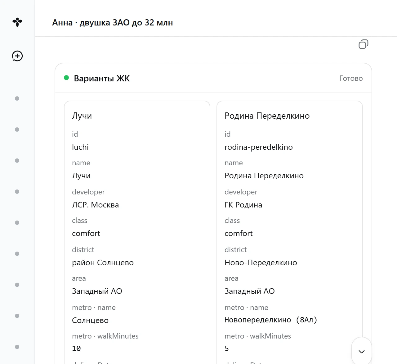Select the "Родина Переделкино" card title heading
Screen dimensions: 397x364
(267, 116)
